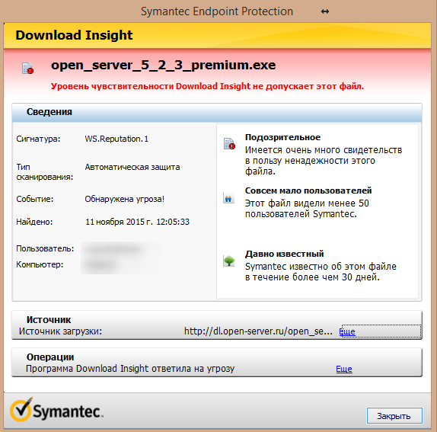Click the users icon beside Совсем мало пользователей
437x432 pixels.
(x=228, y=198)
